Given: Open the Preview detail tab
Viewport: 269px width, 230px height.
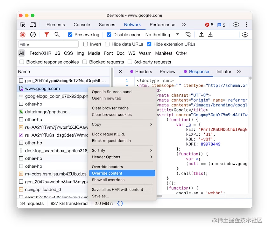Looking at the screenshot, I should click(x=167, y=71).
